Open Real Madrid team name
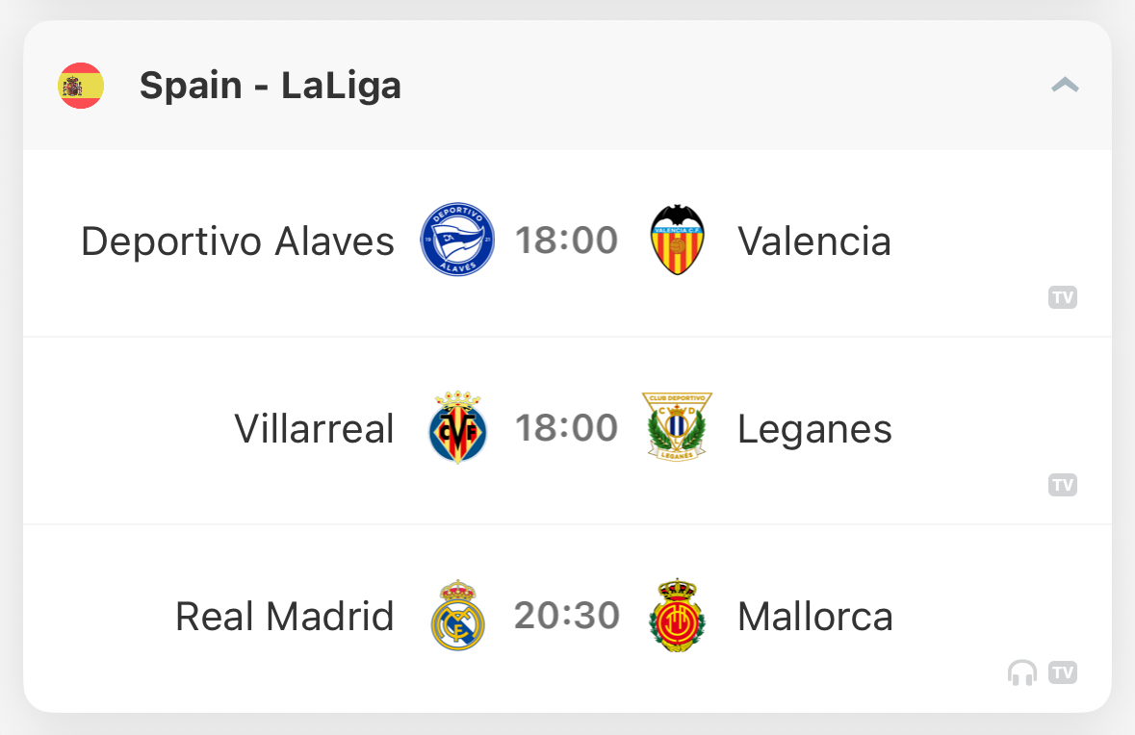 point(285,617)
